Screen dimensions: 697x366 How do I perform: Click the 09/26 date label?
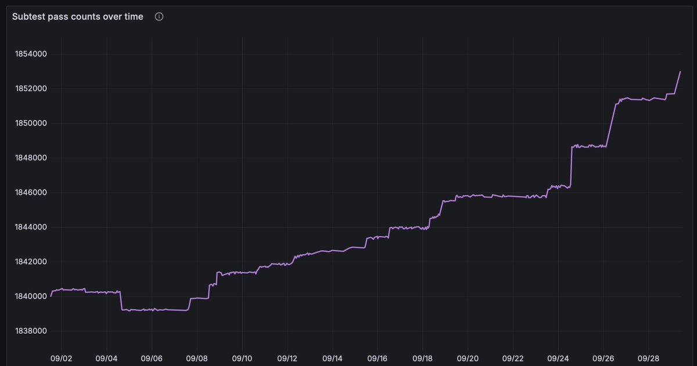point(604,358)
